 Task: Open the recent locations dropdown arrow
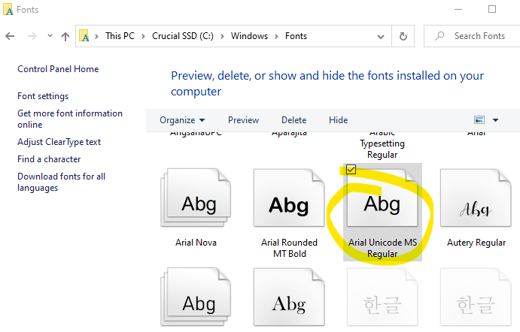click(50, 36)
